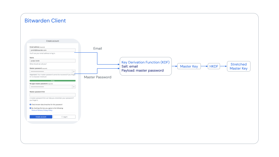Toggle the Terms agreement checkbox

30,108
